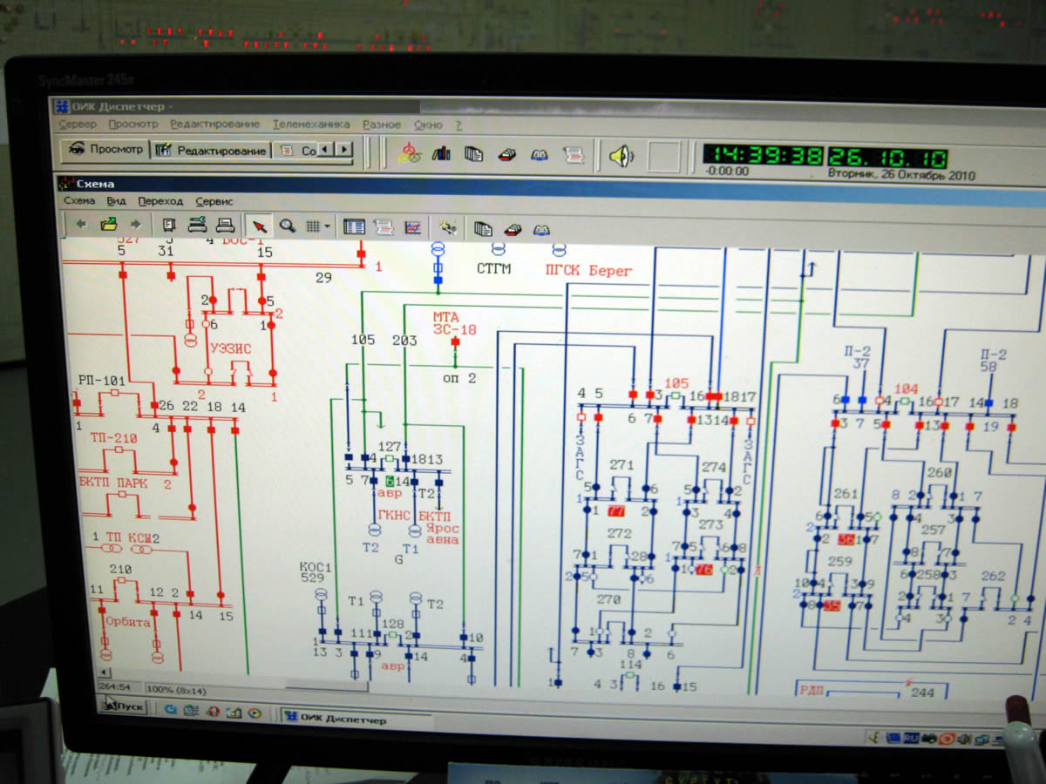1046x784 pixels.
Task: Open the table view icon in Схема toolbar
Action: pos(353,227)
